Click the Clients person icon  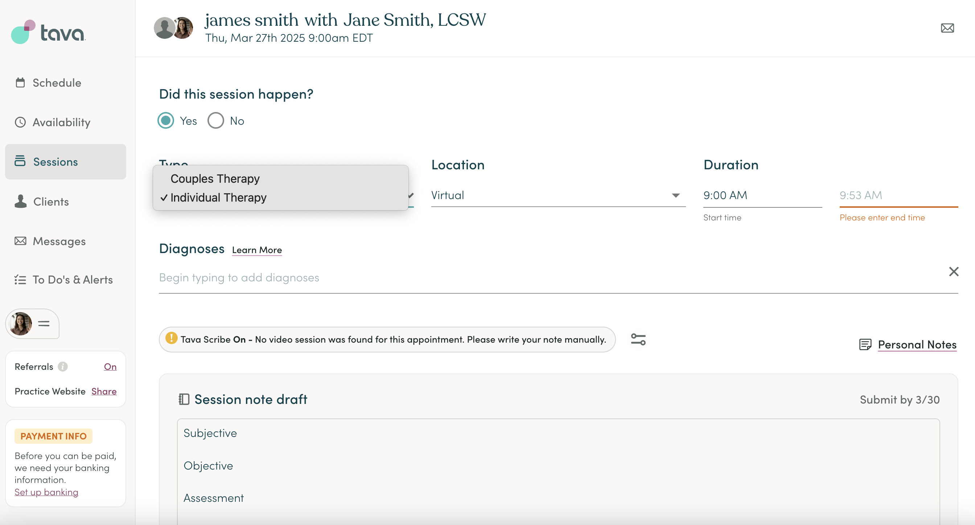click(20, 201)
